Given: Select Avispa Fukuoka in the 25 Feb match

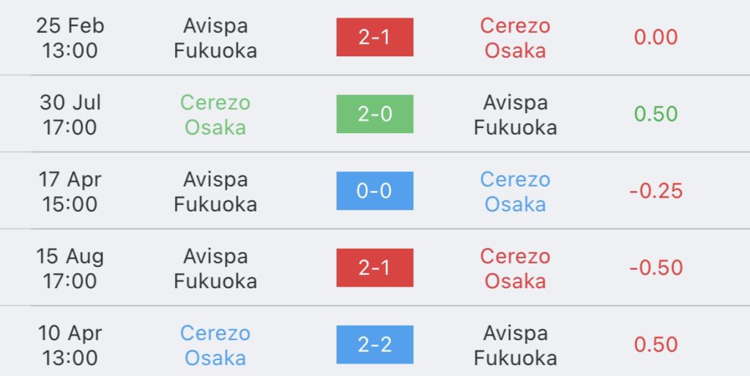Looking at the screenshot, I should coord(215,38).
